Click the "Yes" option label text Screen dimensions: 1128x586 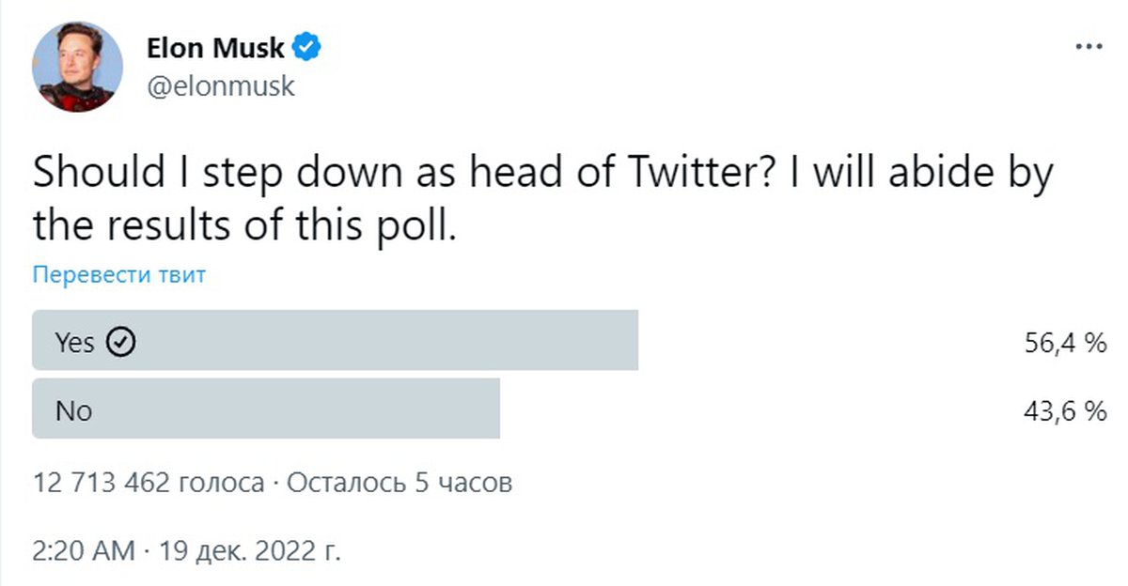click(74, 343)
